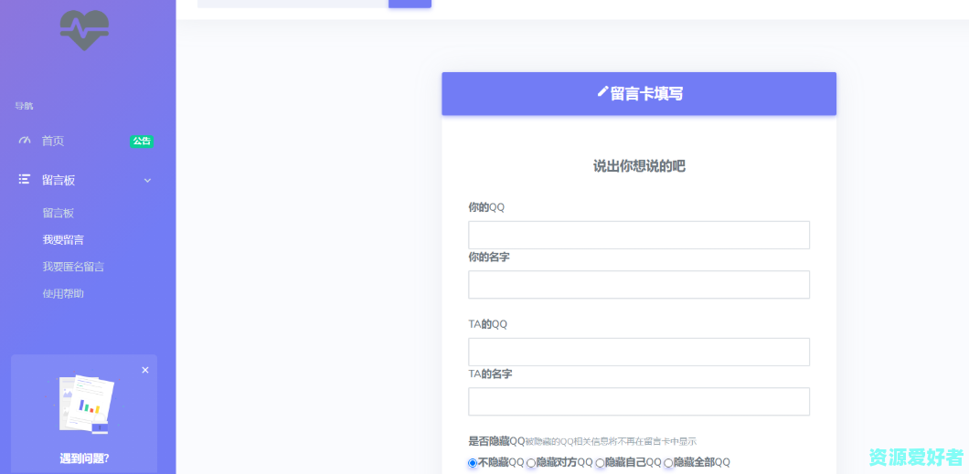Select the 不隐藏QQ radio option

tap(473, 463)
